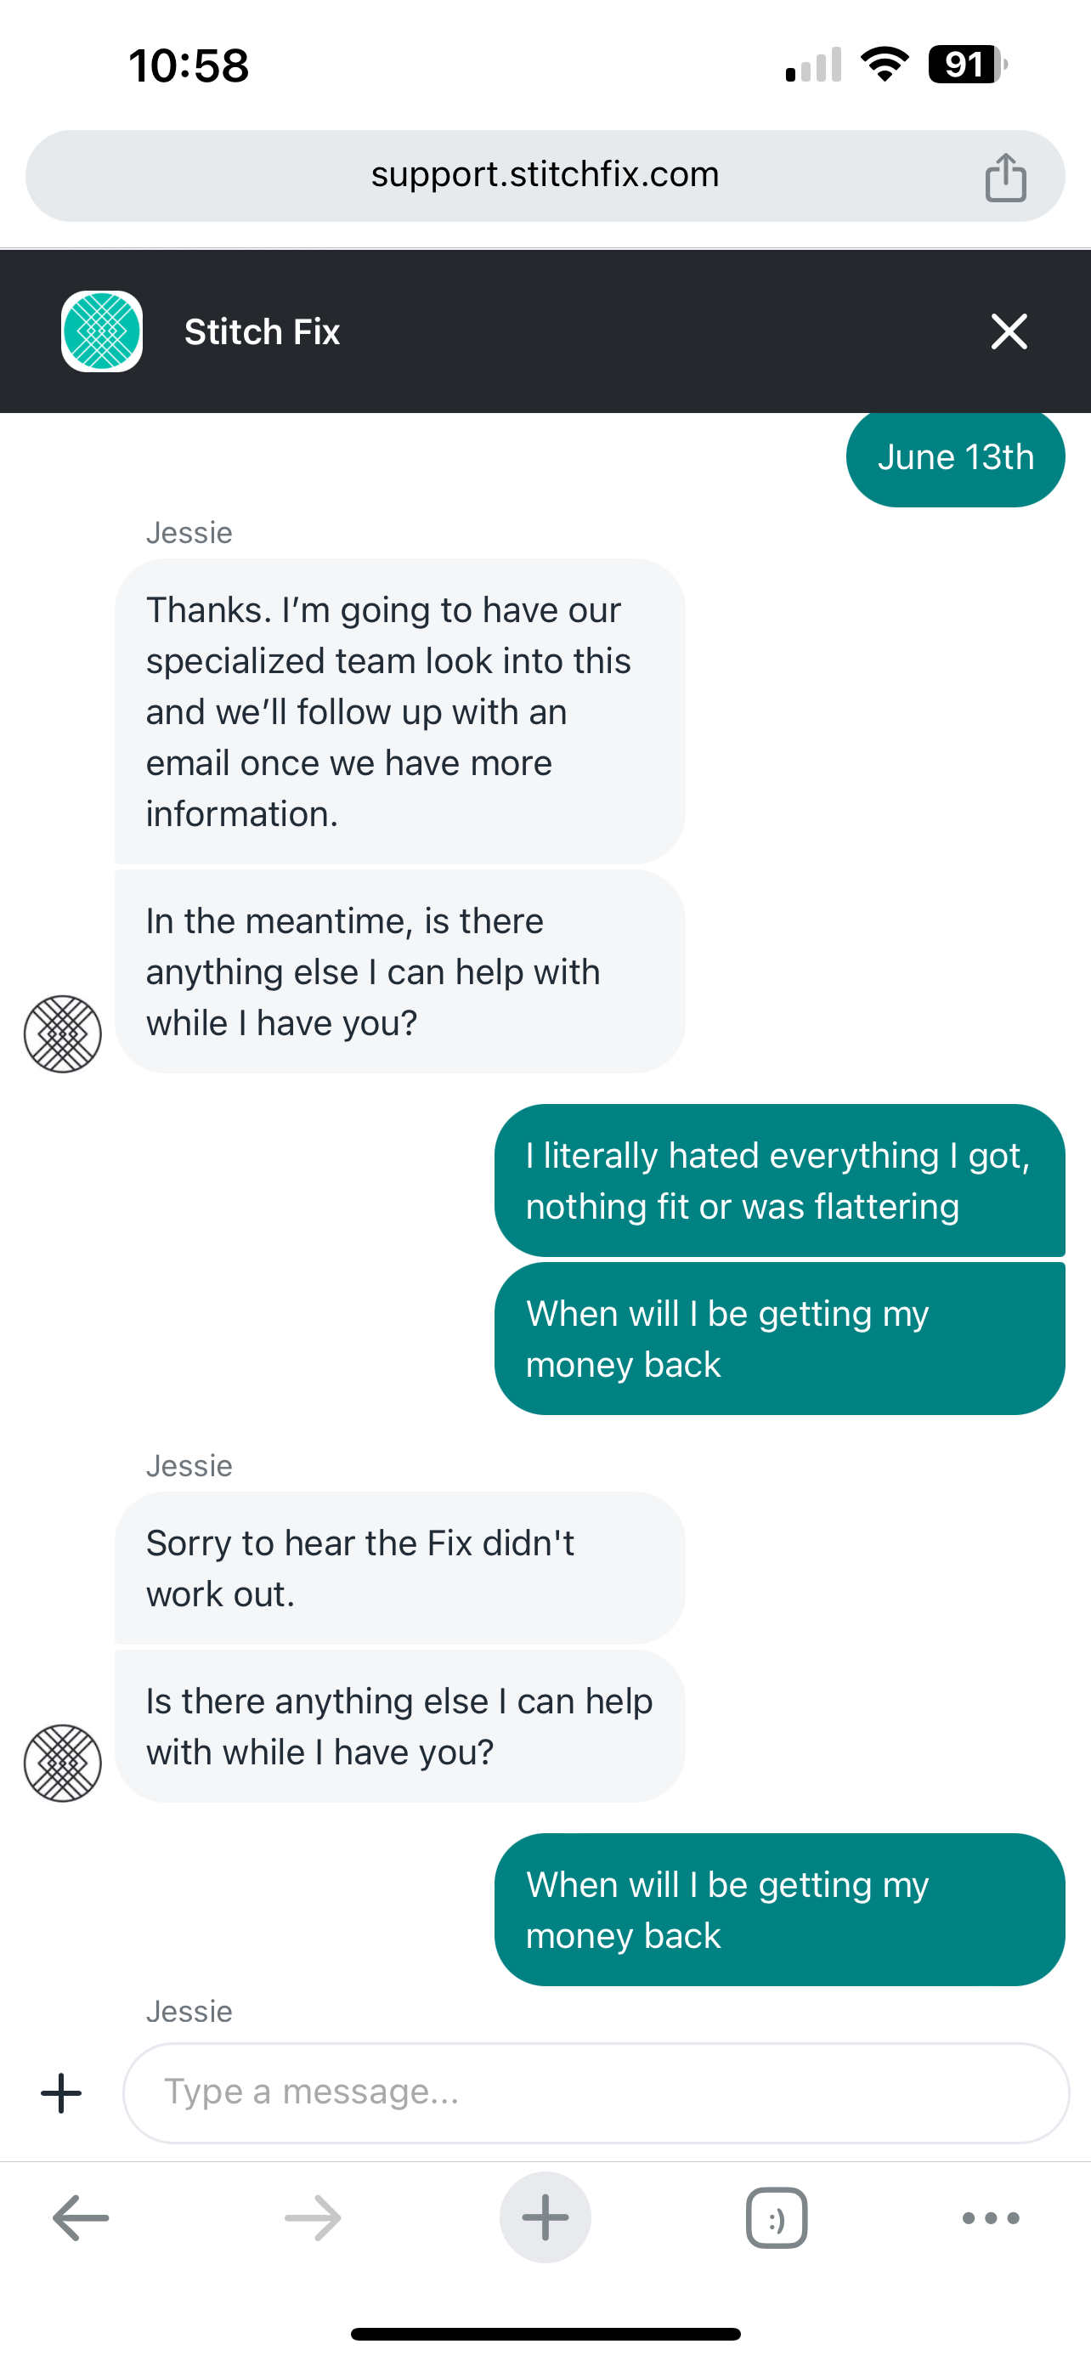Screen dimensions: 1091x2361
Task: Tap the 'specialized team' message from Jessie
Action: click(399, 711)
